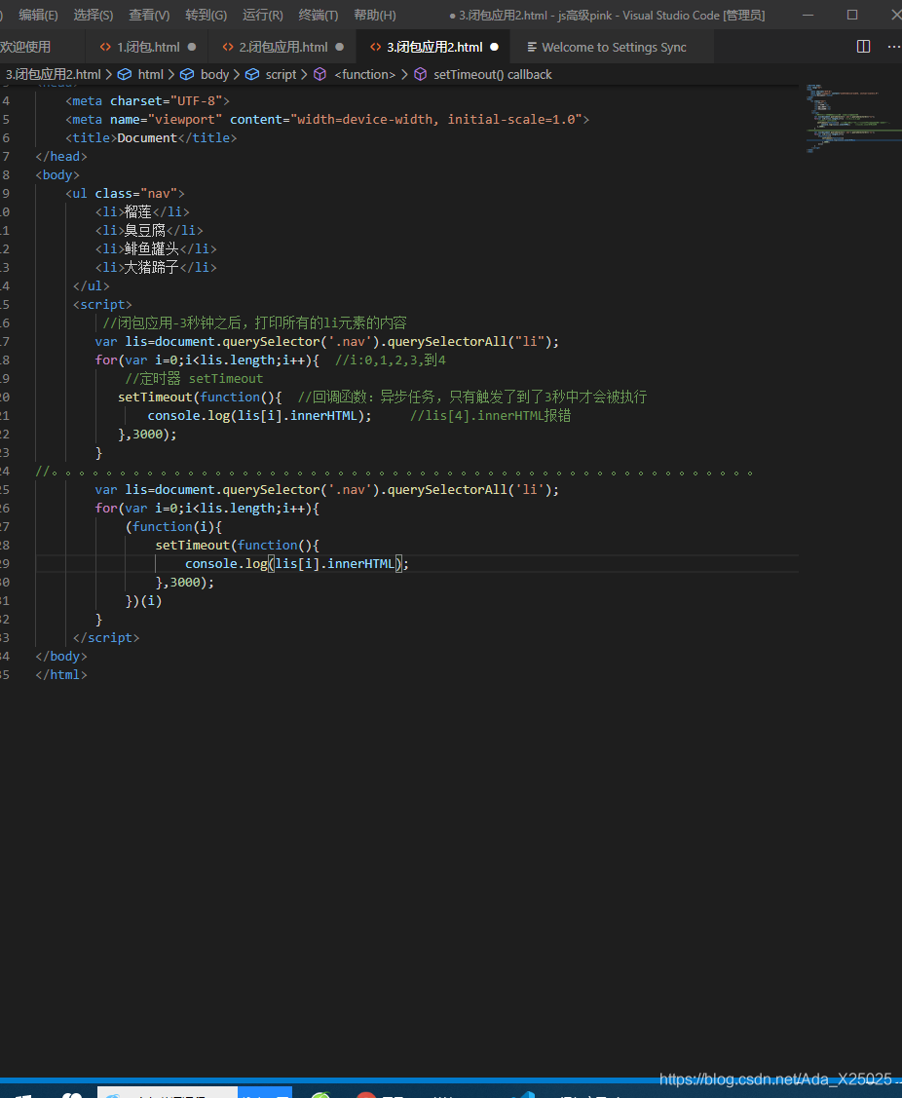Click the body breadcrumb element icon
902x1098 pixels.
(x=187, y=74)
